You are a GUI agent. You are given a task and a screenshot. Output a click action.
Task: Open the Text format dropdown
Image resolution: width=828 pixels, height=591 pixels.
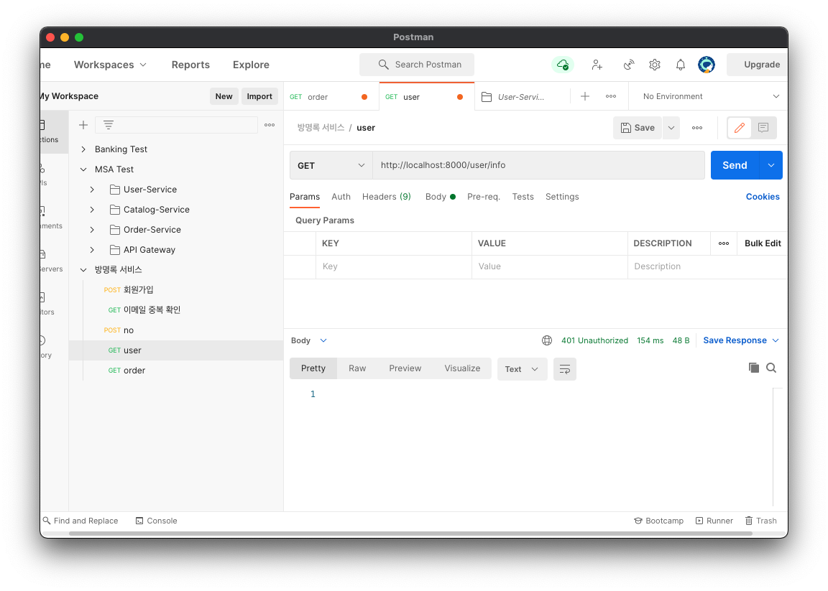point(522,369)
